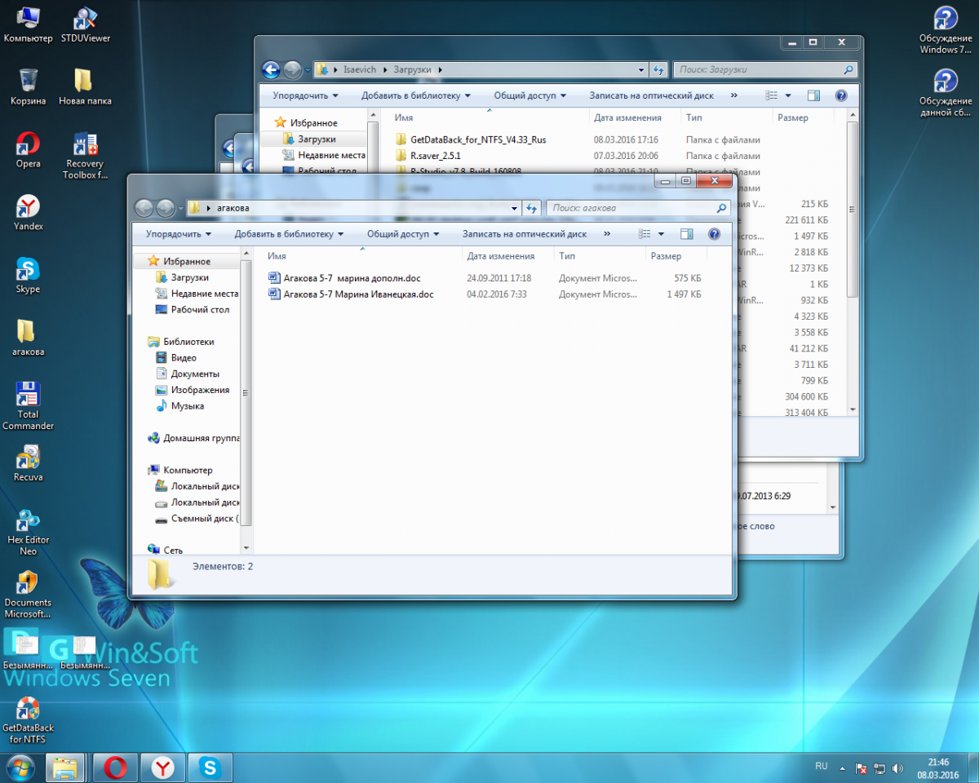The height and width of the screenshot is (783, 979).
Task: Click Yandex browser taskbar icon
Action: 163,768
